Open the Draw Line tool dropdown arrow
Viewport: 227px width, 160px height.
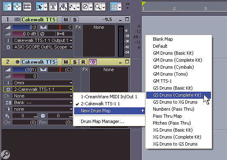tap(78, 7)
